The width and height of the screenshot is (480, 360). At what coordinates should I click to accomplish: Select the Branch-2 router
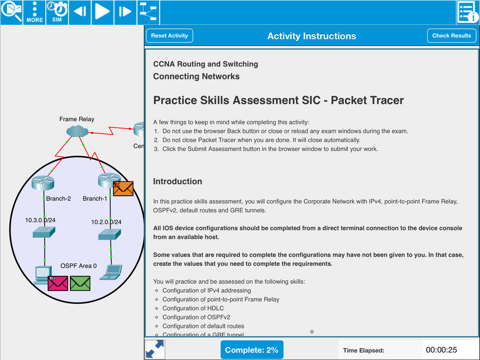(x=43, y=183)
